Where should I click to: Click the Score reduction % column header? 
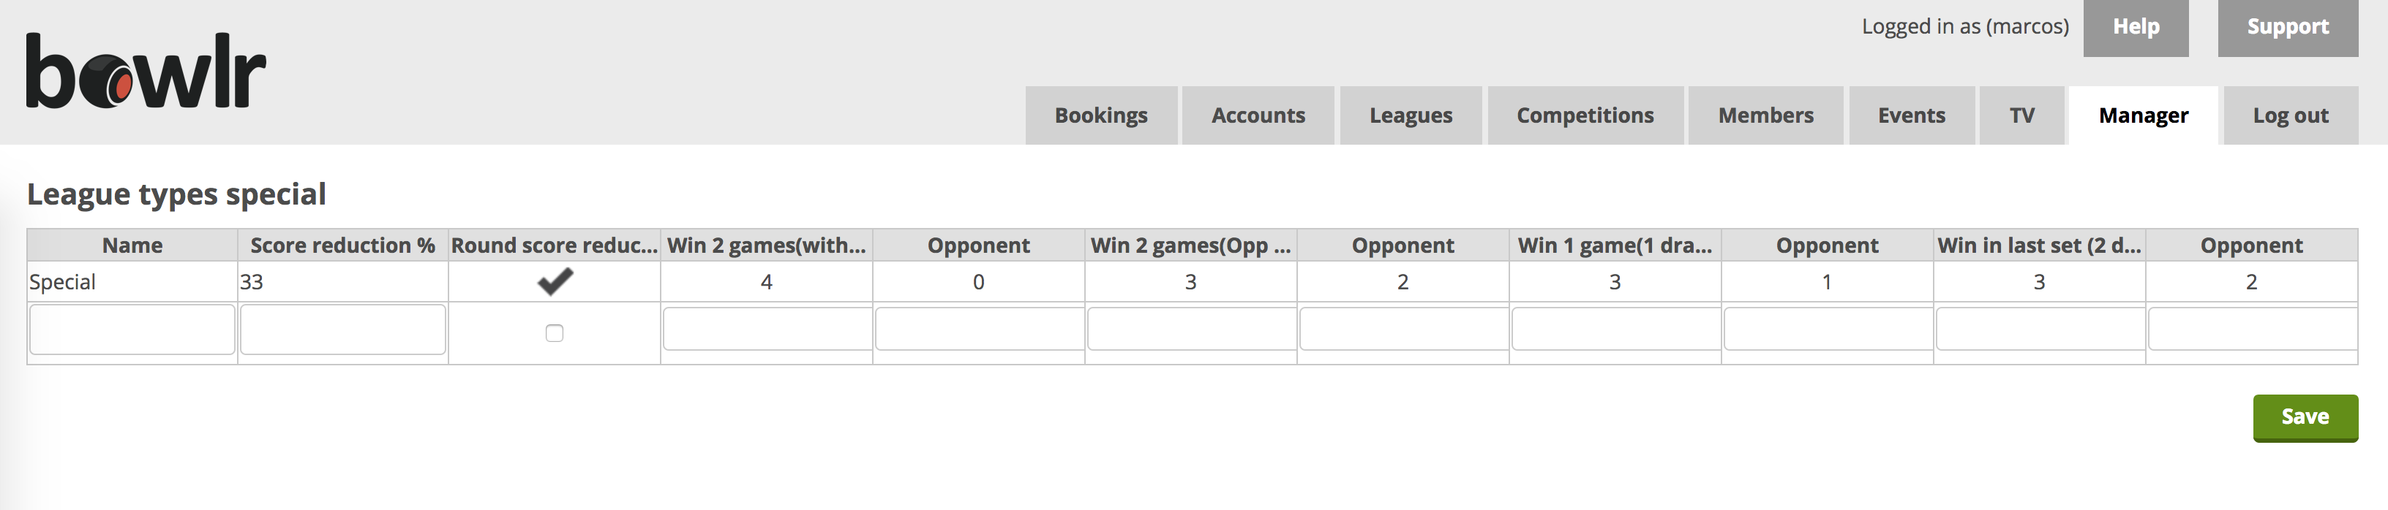pos(342,246)
